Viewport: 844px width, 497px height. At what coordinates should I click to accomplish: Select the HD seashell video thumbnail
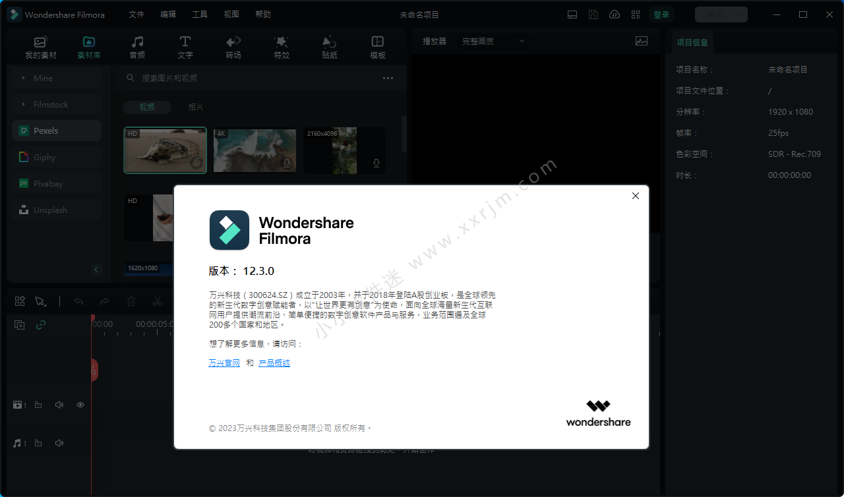(x=166, y=150)
